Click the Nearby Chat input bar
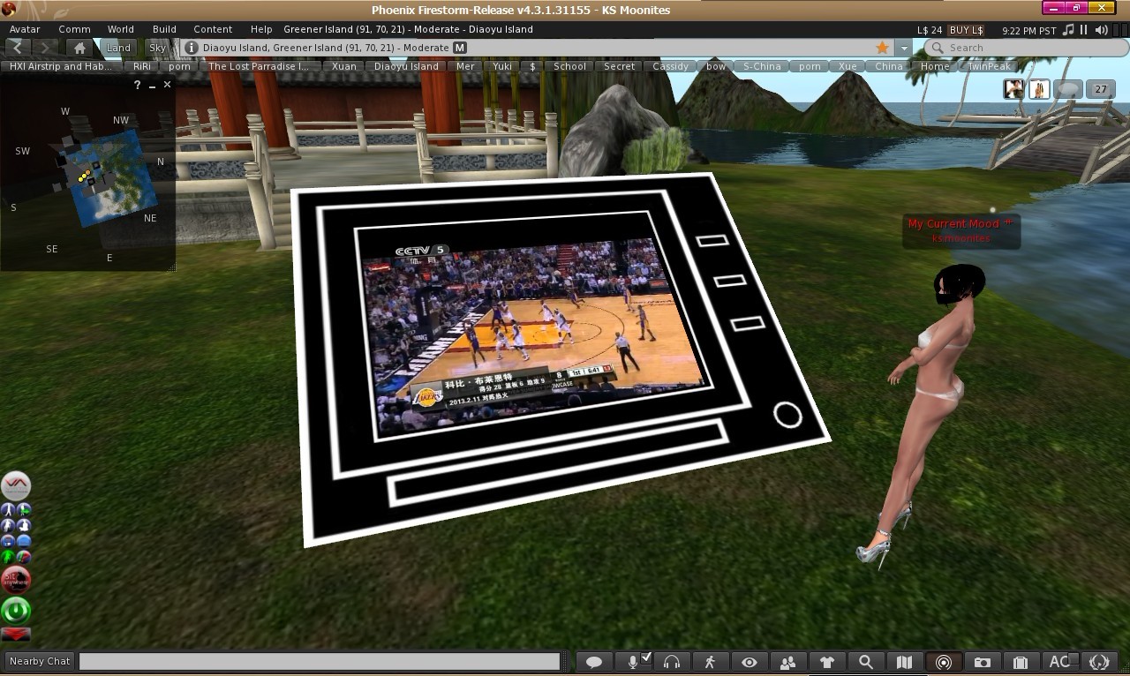The width and height of the screenshot is (1130, 676). (x=320, y=661)
